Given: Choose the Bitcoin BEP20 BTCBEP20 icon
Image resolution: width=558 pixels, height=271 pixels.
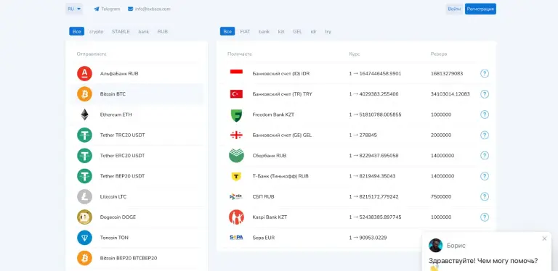Looking at the screenshot, I should [84, 258].
